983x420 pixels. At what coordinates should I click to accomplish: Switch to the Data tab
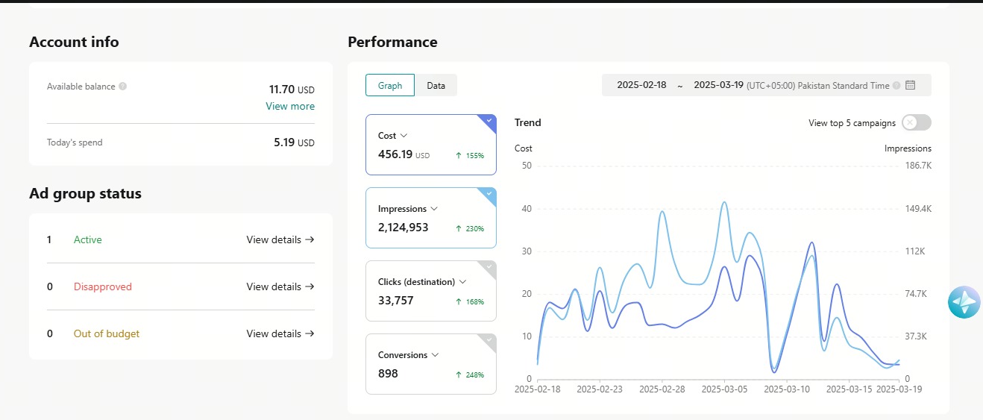(436, 86)
